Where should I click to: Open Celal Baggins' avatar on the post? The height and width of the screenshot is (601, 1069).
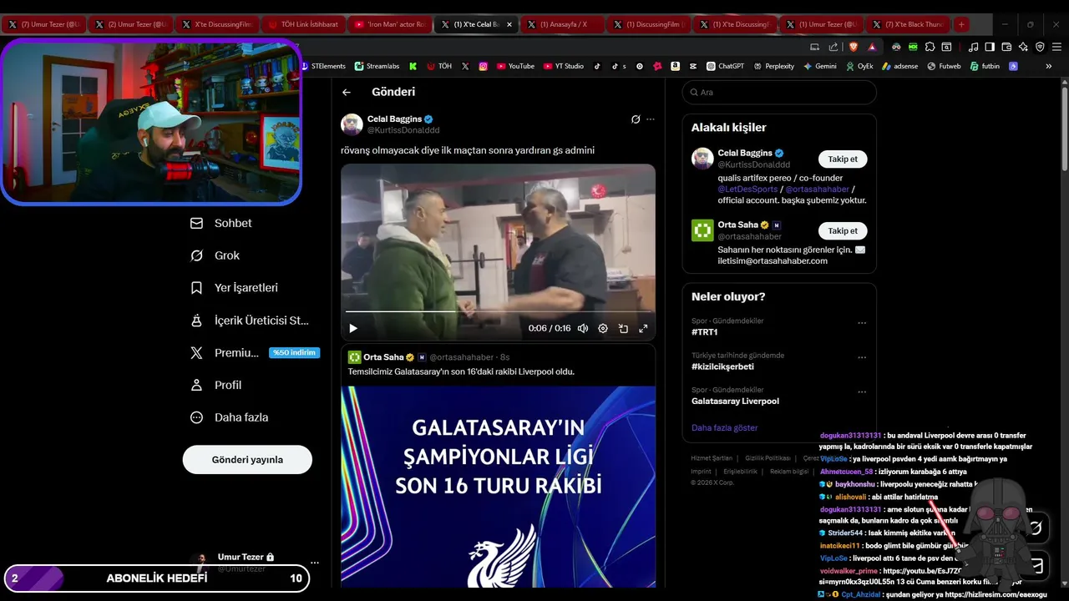[x=352, y=124]
